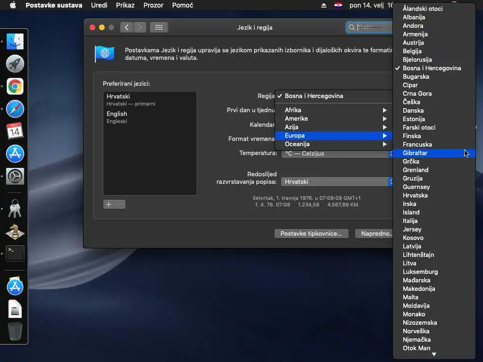The image size is (483, 362).
Task: Launch Launchpad rocket icon in Dock
Action: [15, 64]
